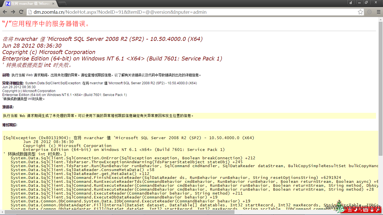The width and height of the screenshot is (383, 215).
Task: Restore down the Chrome window
Action: pyautogui.click(x=366, y=3)
